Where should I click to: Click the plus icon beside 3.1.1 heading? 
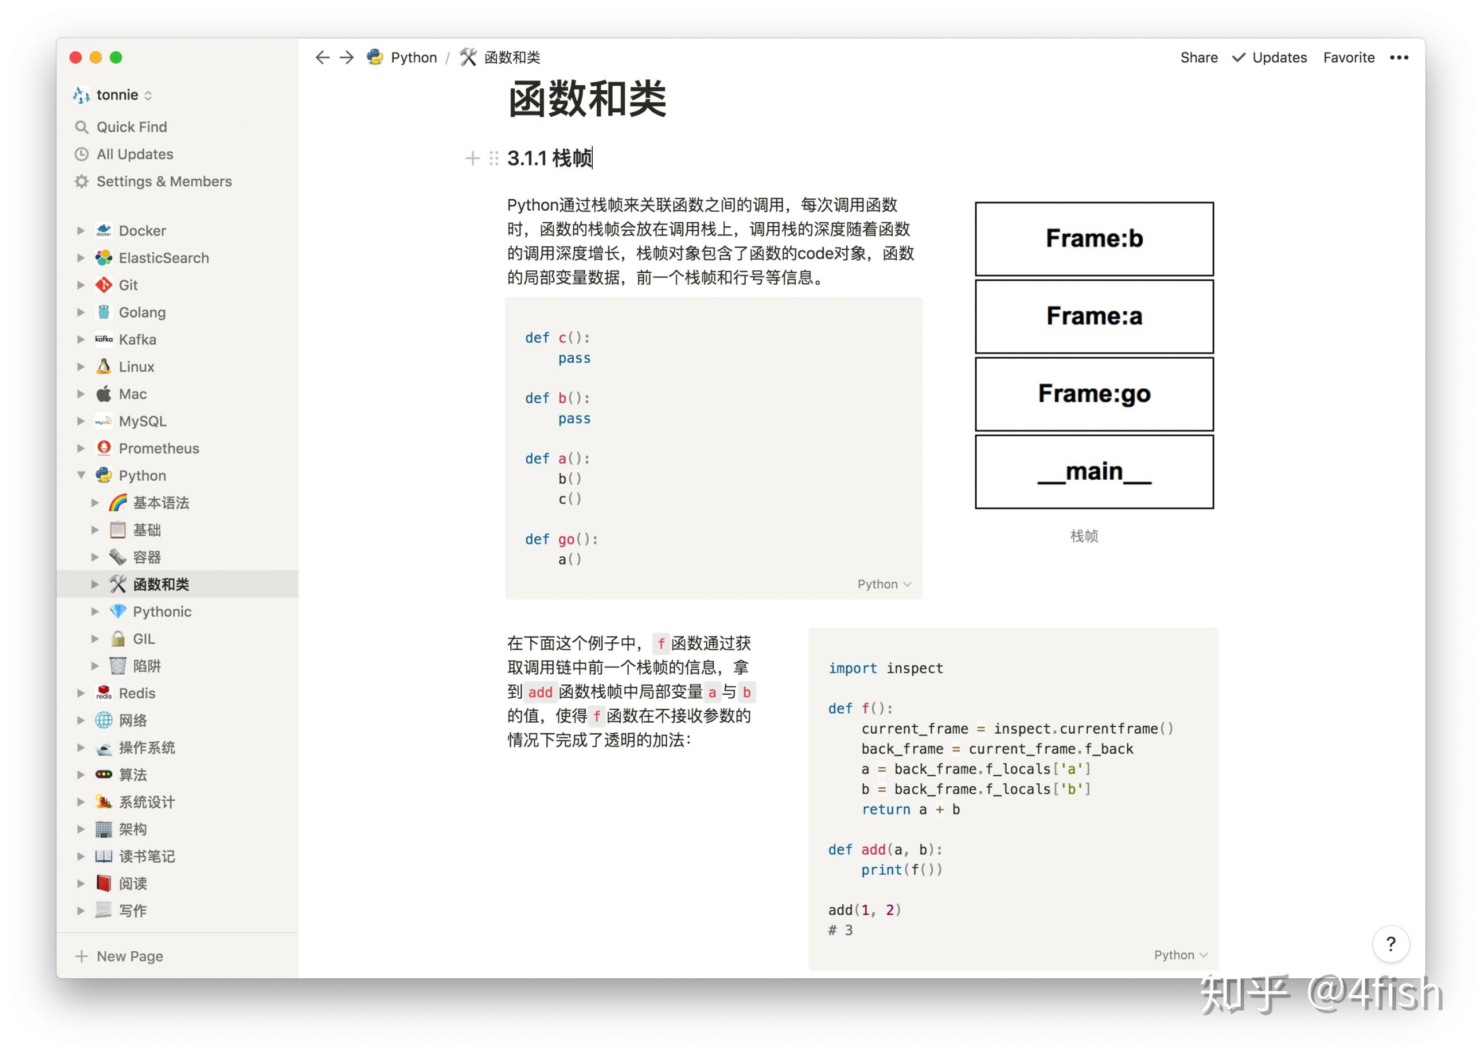tap(473, 158)
